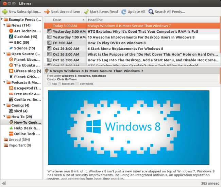
Task: Collapse the Comics folder
Action: click(x=4, y=105)
